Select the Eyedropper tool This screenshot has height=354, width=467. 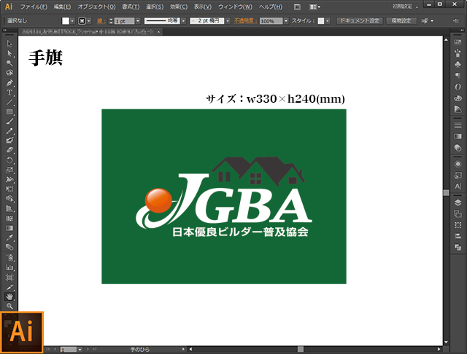point(9,237)
